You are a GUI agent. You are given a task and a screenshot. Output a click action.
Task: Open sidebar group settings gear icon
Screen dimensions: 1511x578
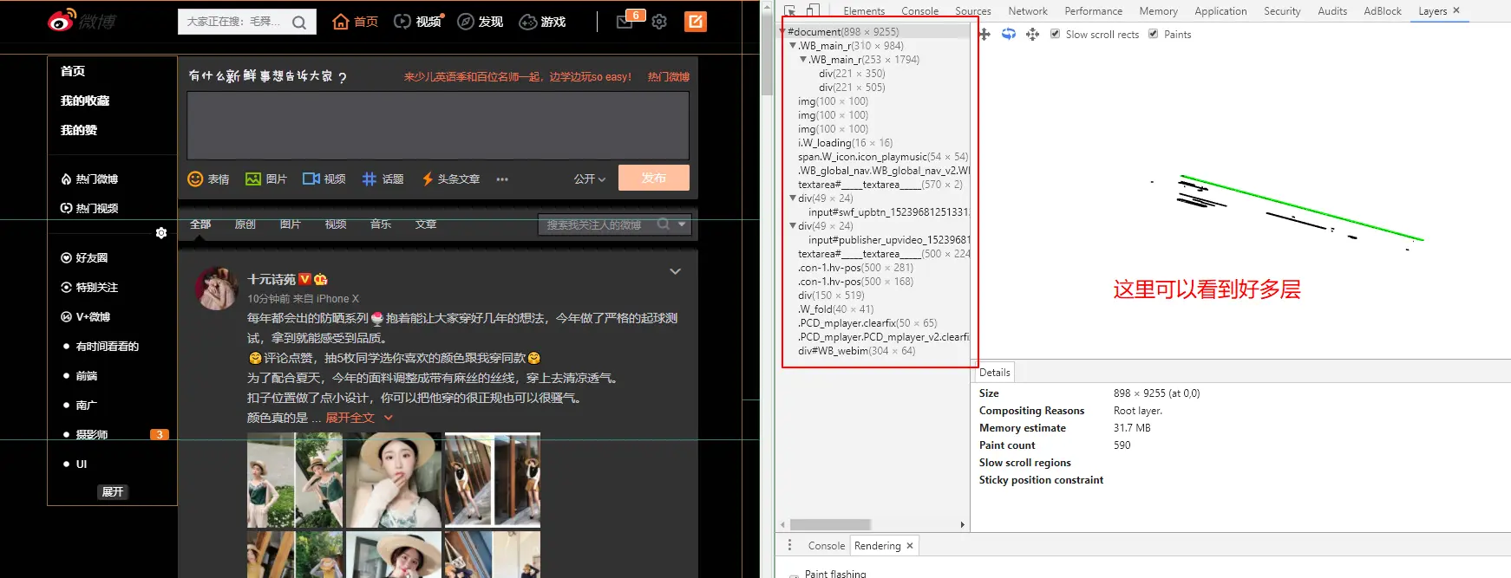(x=161, y=232)
